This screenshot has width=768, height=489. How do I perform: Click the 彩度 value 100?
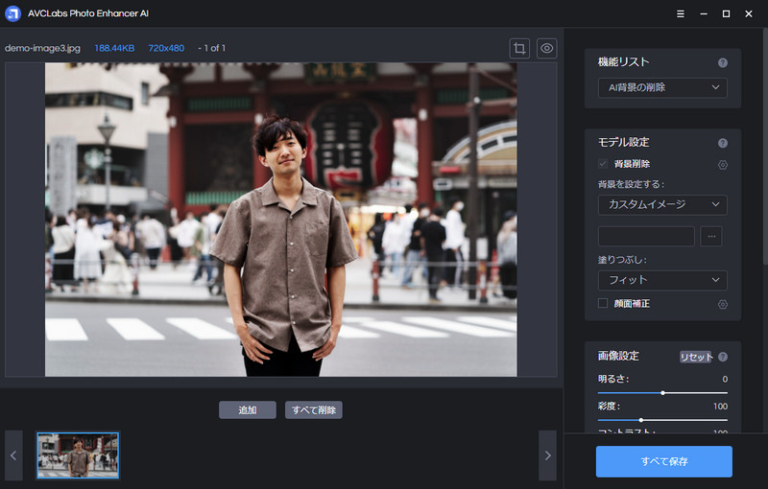[720, 407]
